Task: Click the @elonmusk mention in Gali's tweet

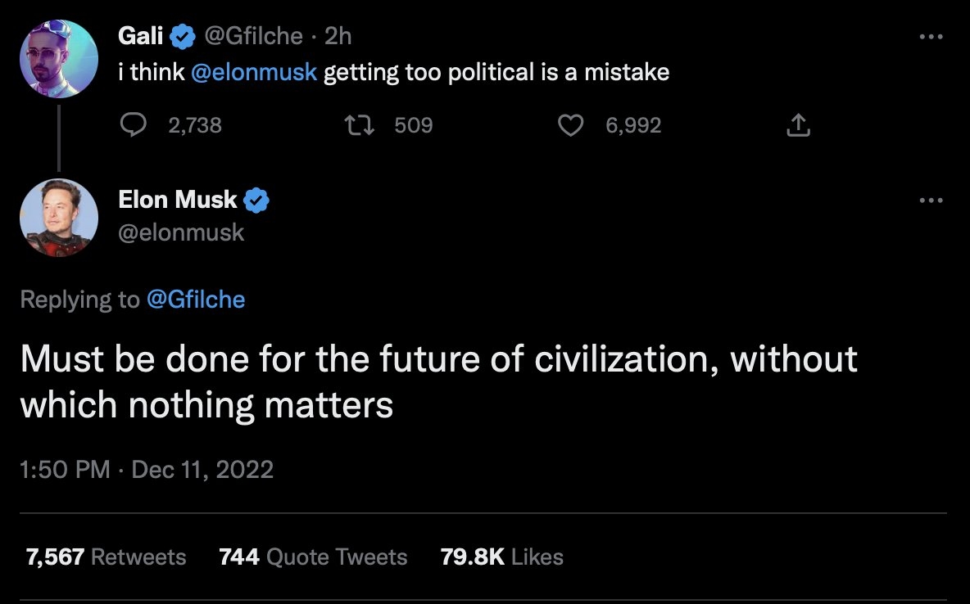Action: [x=253, y=72]
